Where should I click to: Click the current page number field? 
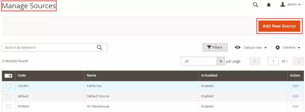[x=273, y=61]
